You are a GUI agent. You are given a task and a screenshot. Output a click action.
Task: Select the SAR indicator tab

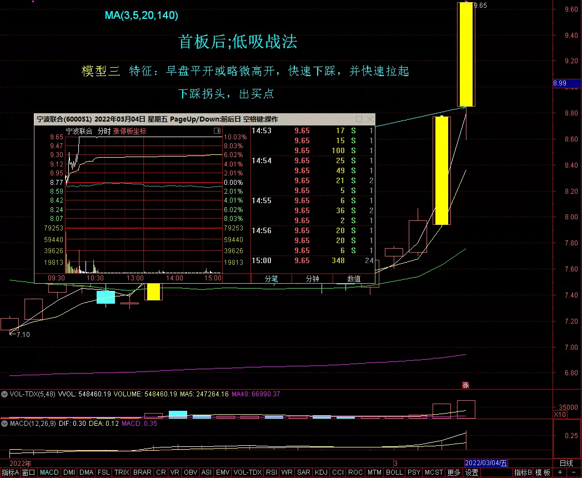pyautogui.click(x=303, y=472)
